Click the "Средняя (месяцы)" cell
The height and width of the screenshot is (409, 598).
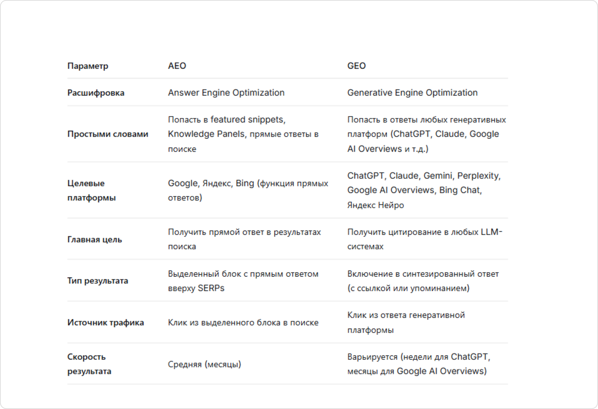pos(204,364)
